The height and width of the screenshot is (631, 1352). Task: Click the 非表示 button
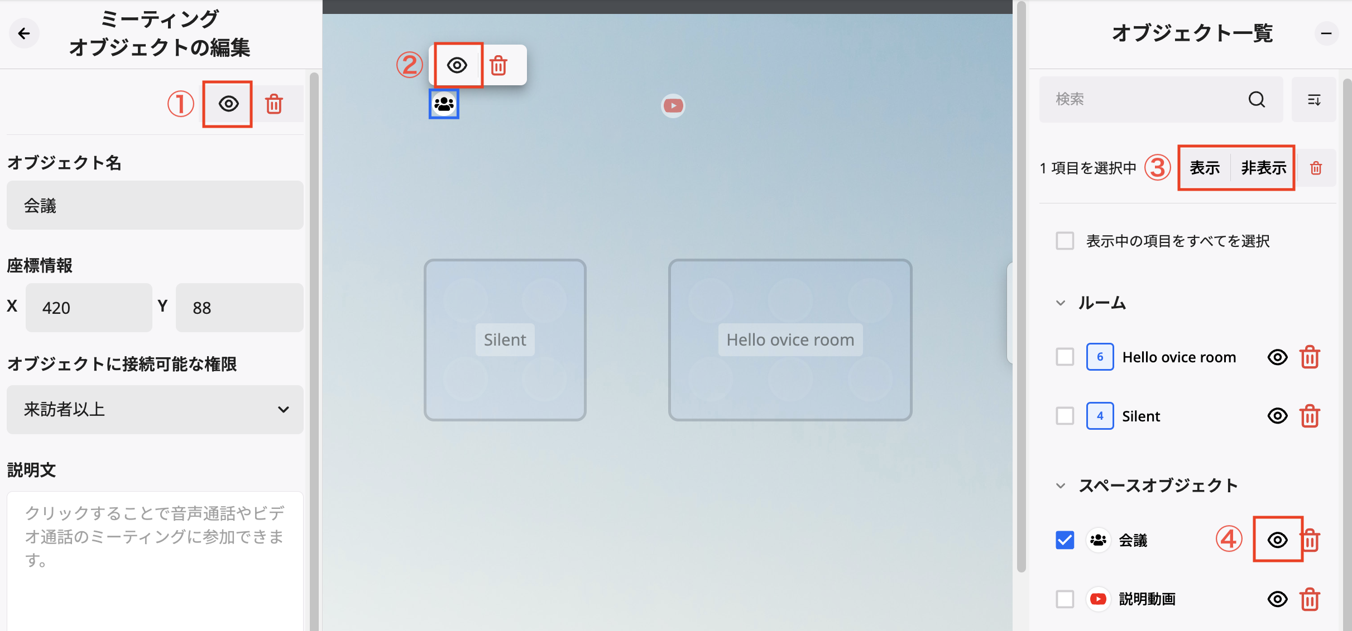point(1263,167)
